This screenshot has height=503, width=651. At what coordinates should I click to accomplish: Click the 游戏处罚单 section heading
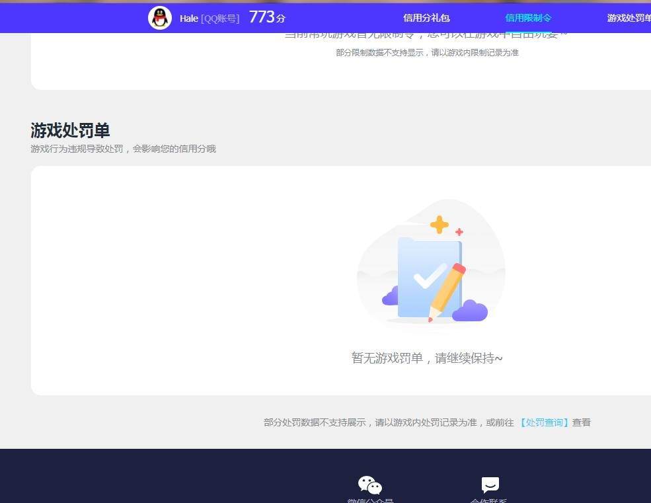(70, 130)
